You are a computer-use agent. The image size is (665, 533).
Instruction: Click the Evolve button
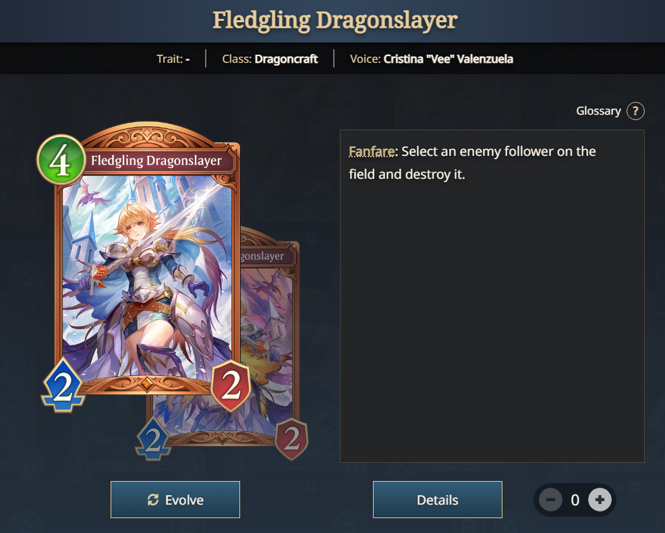point(175,499)
